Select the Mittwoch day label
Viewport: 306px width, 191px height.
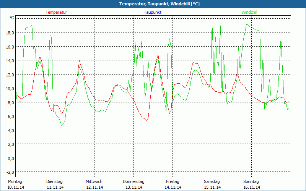94,181
